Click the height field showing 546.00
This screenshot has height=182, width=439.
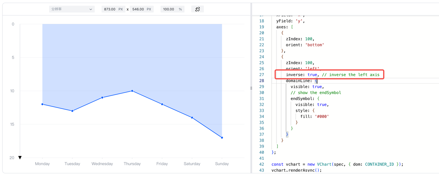(142, 9)
